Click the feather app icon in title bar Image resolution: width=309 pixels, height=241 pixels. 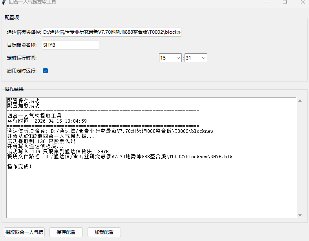point(4,2)
